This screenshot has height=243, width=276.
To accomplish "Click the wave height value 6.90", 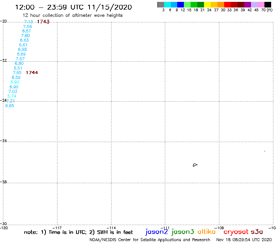I will [14, 87].
